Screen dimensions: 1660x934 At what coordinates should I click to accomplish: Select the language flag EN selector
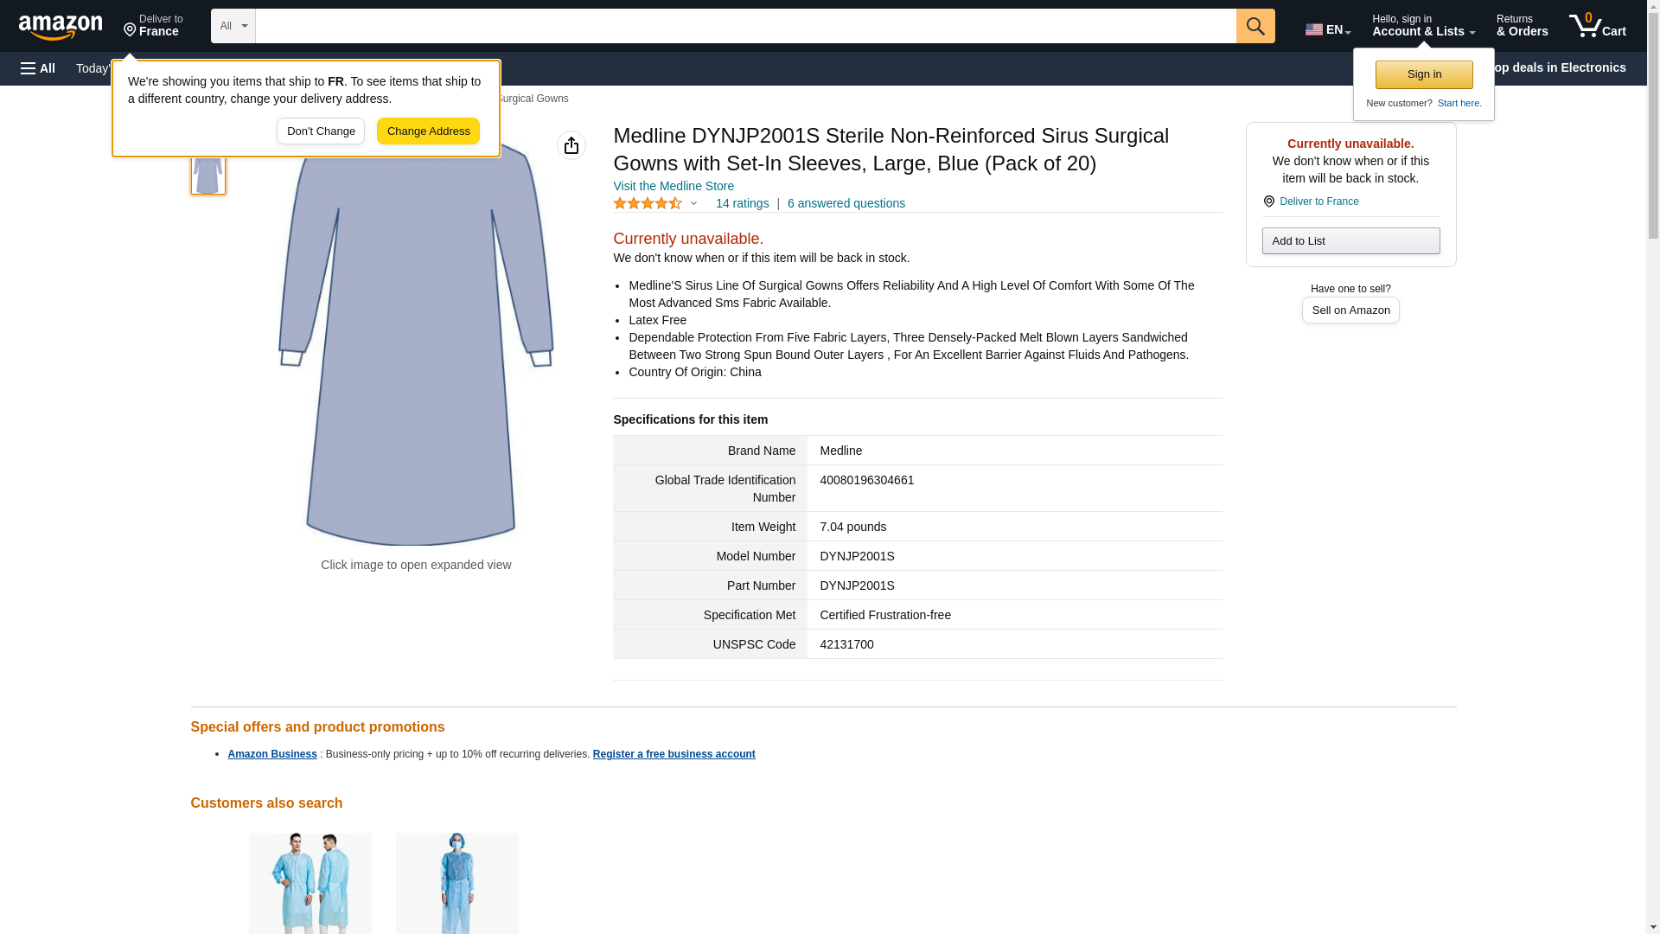(x=1328, y=29)
